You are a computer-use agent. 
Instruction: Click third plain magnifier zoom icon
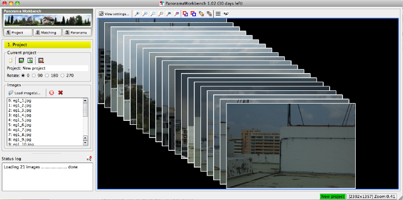(153, 14)
